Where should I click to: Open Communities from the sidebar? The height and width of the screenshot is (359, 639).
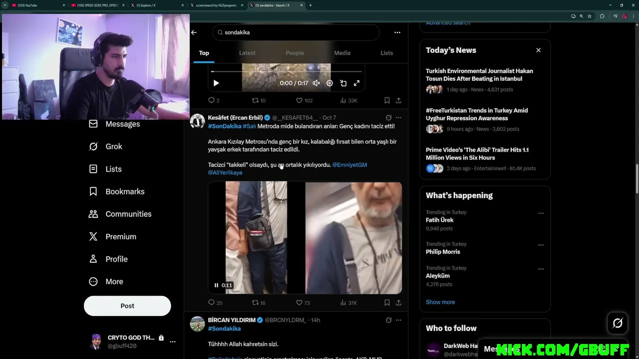click(x=120, y=214)
